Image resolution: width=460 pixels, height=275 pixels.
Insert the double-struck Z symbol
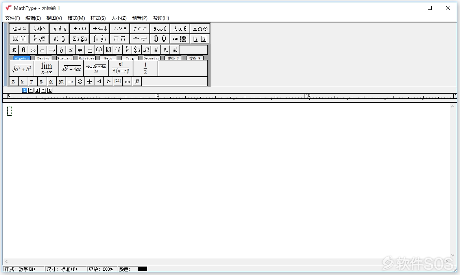coord(14,81)
